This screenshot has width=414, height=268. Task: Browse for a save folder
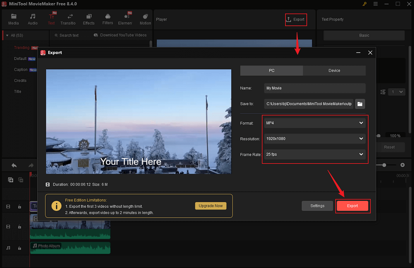tap(360, 104)
